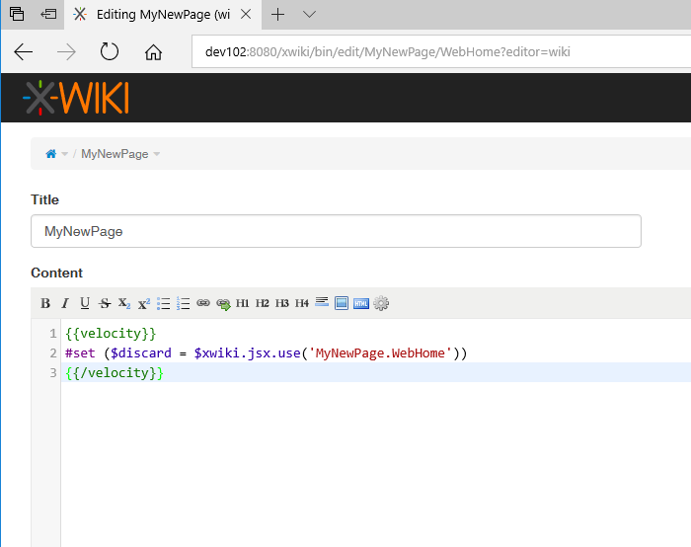
Task: Click the Content label
Action: 57,273
